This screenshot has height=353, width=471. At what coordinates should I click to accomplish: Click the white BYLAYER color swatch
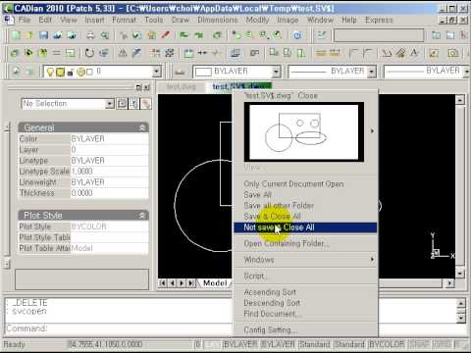coord(203,72)
